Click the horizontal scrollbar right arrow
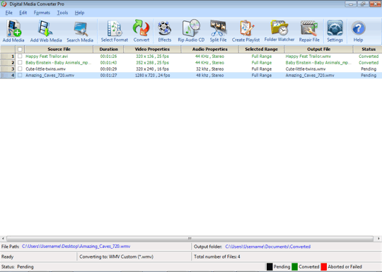382x272 pixels. point(378,238)
